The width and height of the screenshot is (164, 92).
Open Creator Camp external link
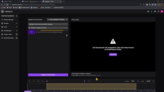click(x=17, y=34)
